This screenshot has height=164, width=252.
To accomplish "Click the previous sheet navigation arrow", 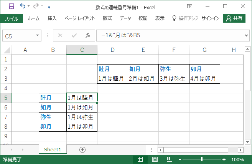I will pyautogui.click(x=12, y=150).
